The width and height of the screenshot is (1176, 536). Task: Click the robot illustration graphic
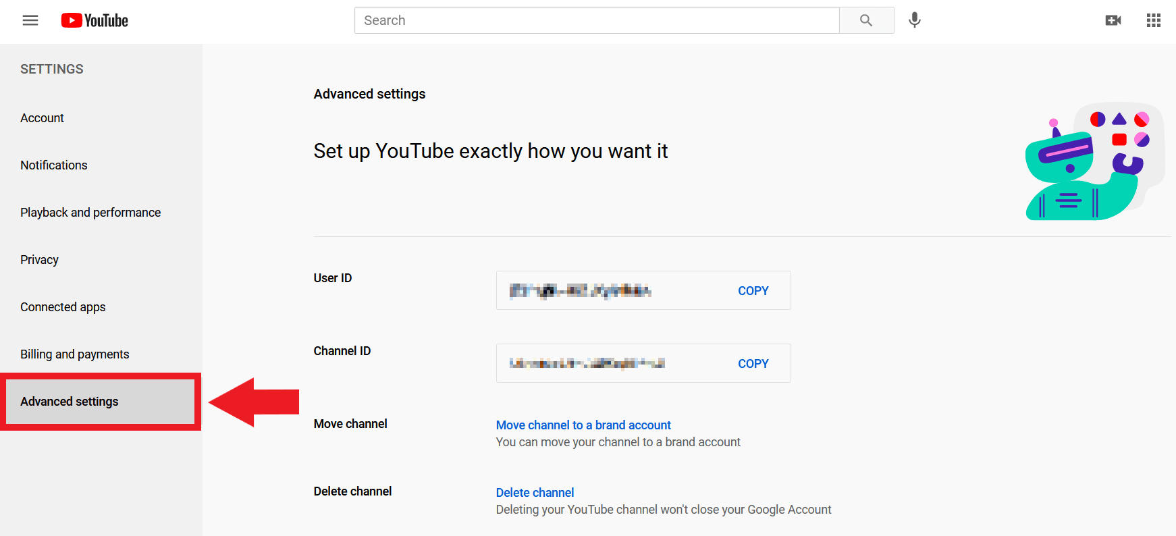point(1094,162)
